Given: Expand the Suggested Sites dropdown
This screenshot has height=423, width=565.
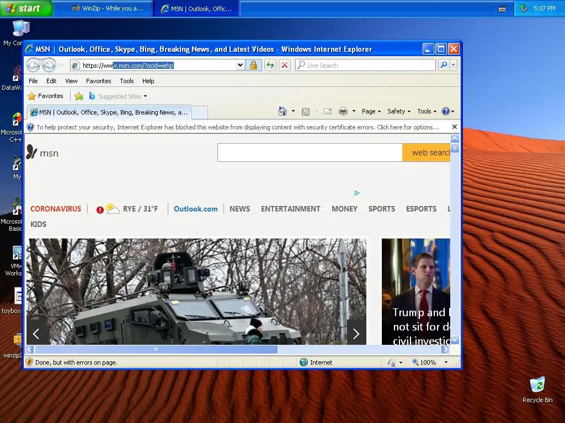Looking at the screenshot, I should pyautogui.click(x=145, y=96).
